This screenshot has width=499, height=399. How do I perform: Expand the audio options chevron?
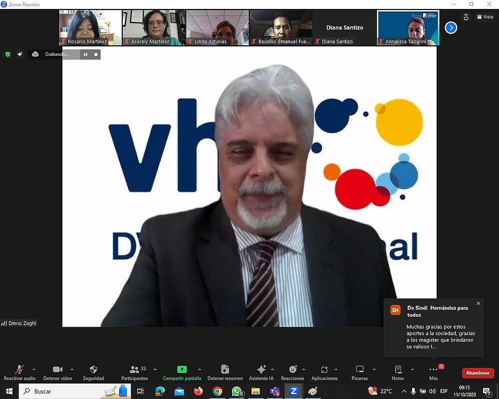coord(34,370)
